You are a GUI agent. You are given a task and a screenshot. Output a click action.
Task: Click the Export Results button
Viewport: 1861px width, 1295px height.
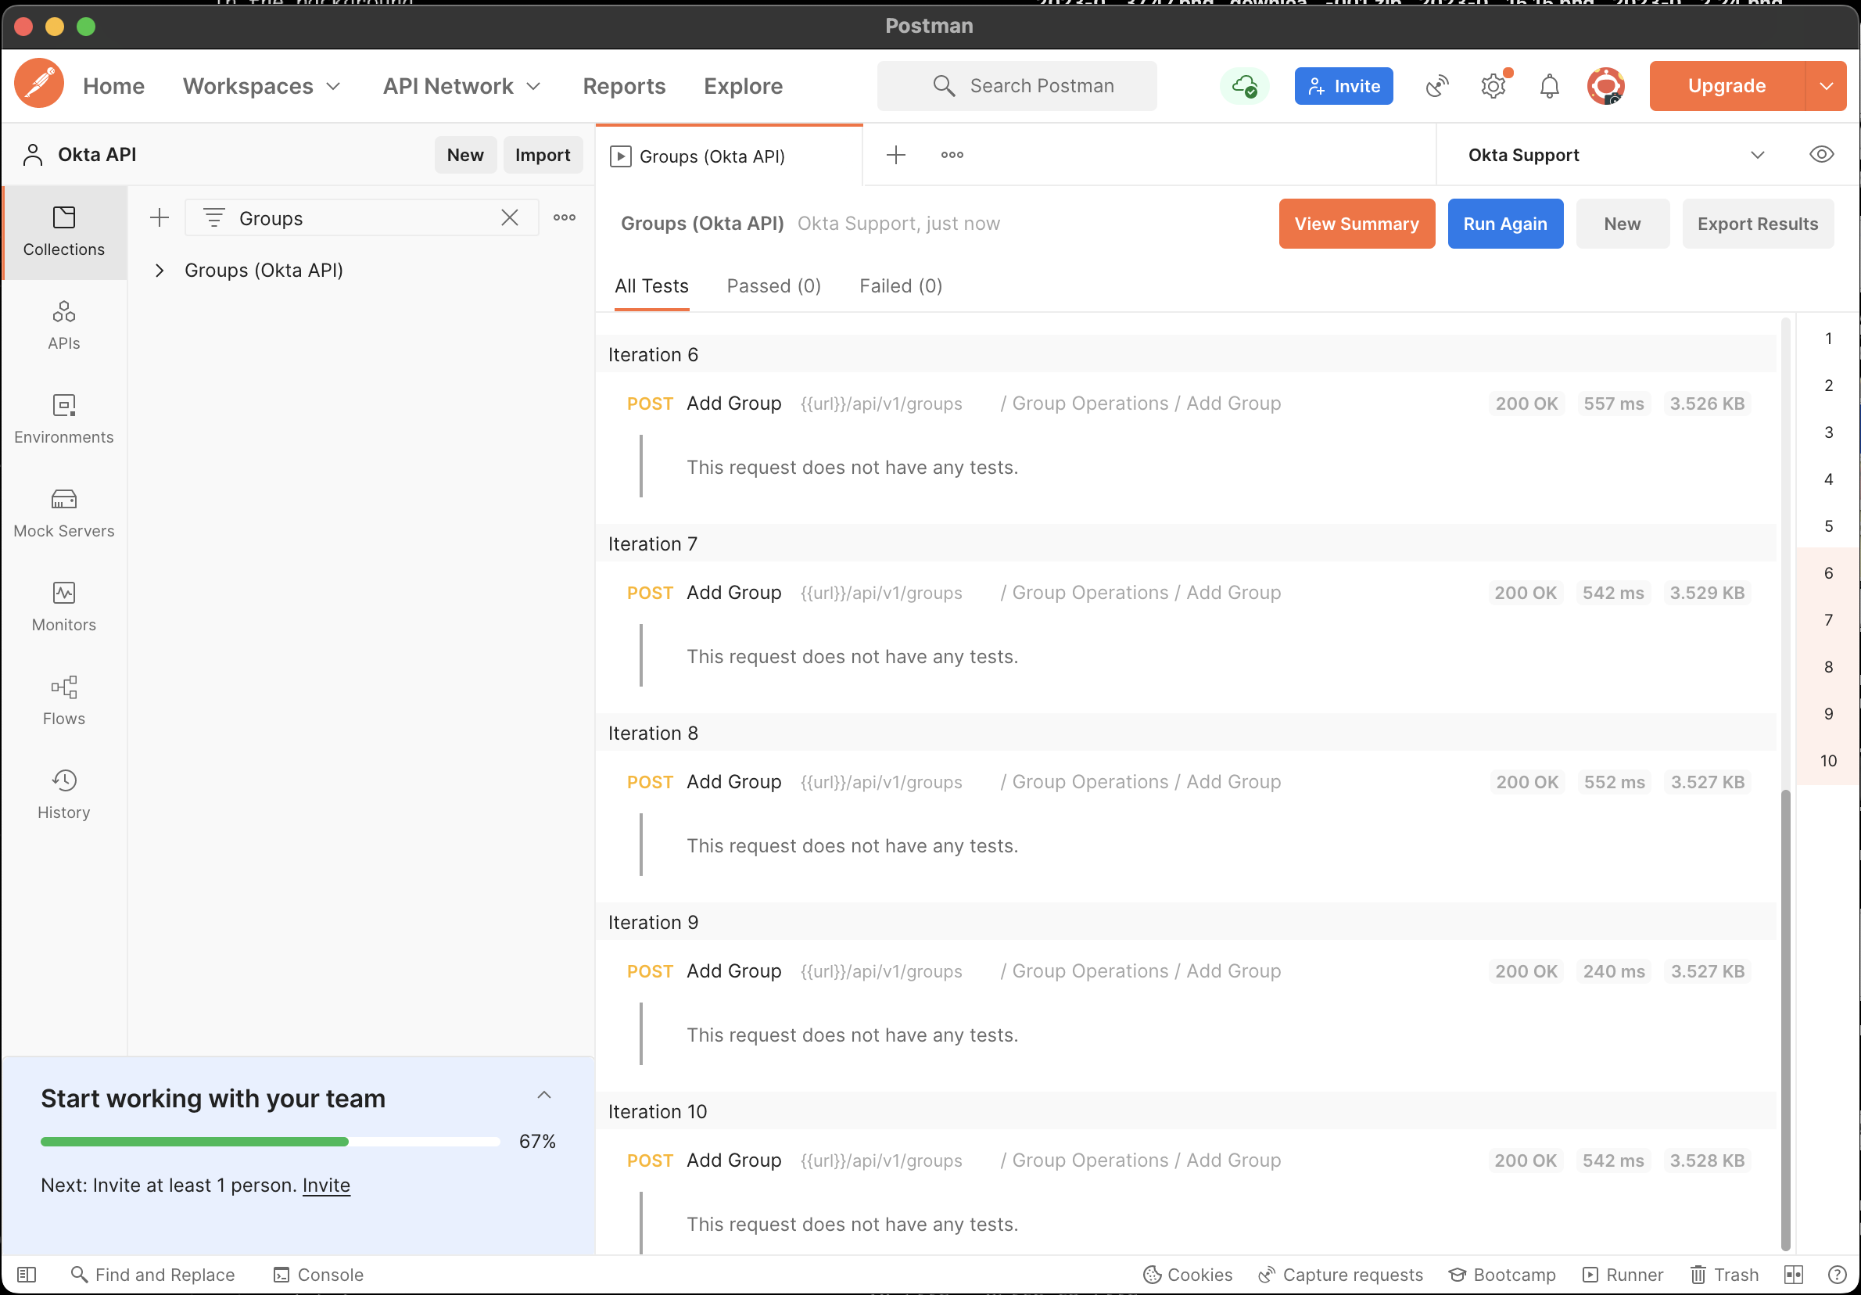pyautogui.click(x=1756, y=224)
